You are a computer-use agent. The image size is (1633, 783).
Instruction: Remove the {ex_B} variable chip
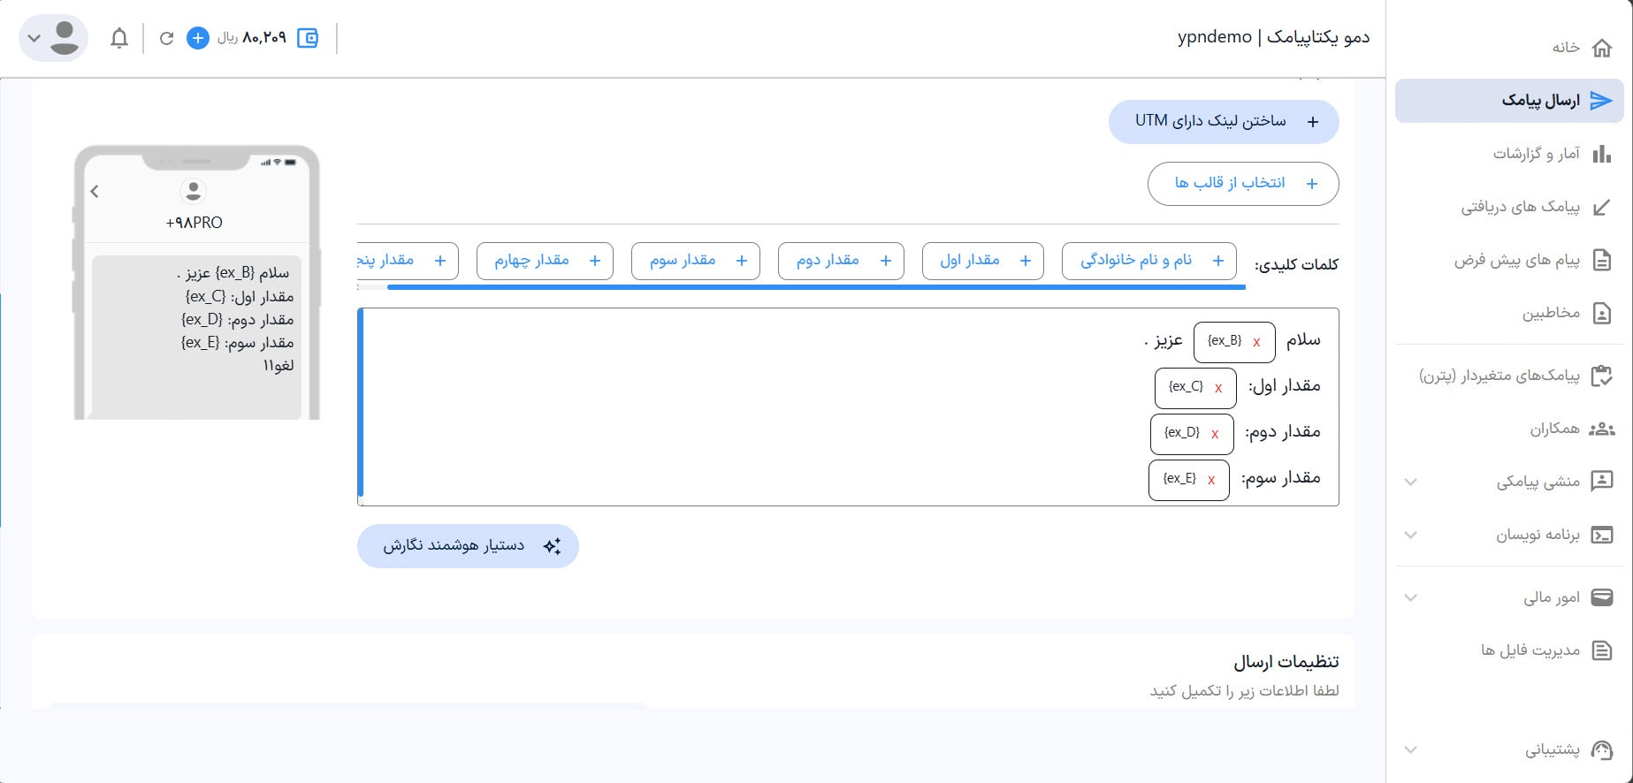pos(1256,342)
